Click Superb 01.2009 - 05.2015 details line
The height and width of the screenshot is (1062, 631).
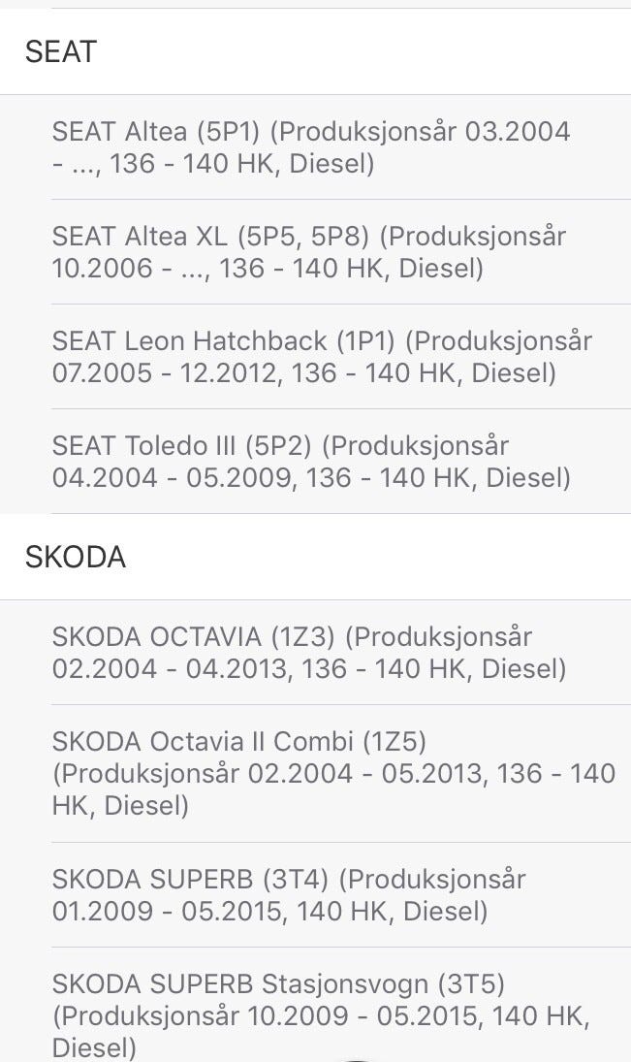(x=270, y=912)
